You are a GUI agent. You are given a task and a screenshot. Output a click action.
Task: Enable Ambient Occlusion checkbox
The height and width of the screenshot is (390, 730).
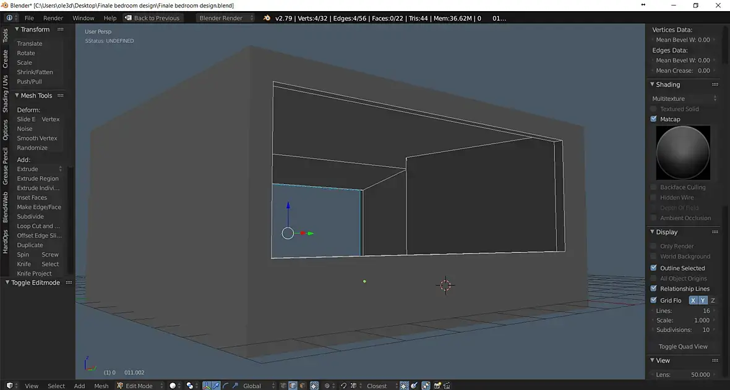pos(654,218)
